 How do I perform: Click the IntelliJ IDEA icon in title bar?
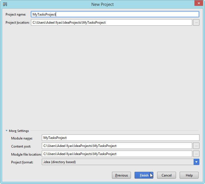click(5, 4)
